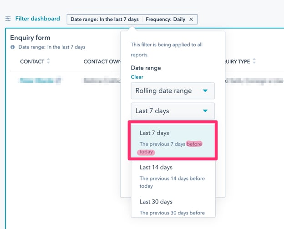Click the 'Date range: In the last 7 days' filter chip
This screenshot has width=284, height=229.
point(105,20)
